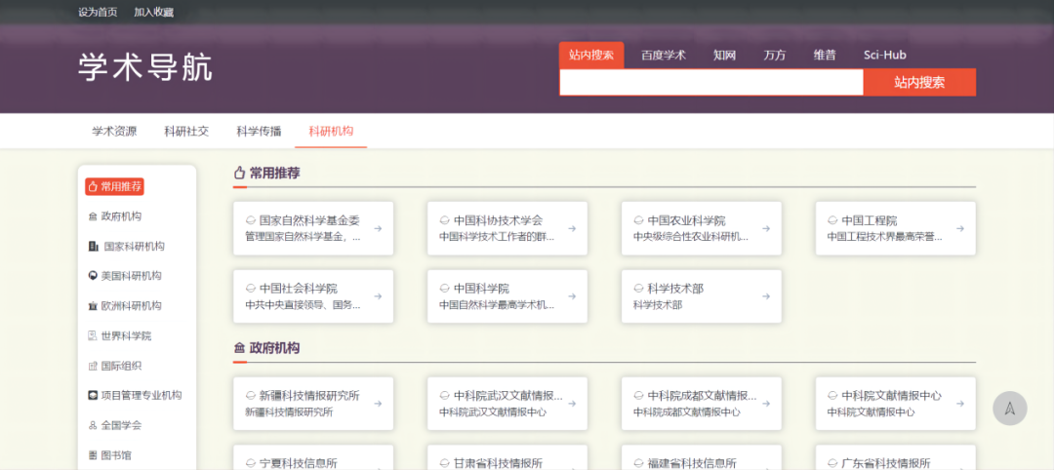Viewport: 1054px width, 470px height.
Task: Click arrow icon on 中国科学院 card
Action: point(572,296)
